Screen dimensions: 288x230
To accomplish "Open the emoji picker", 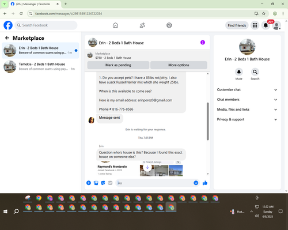I will [x=196, y=183].
